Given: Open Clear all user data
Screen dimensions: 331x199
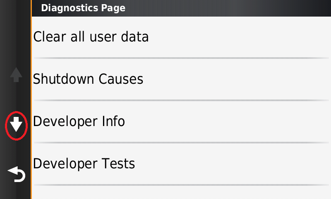Looking at the screenshot, I should 181,37.
